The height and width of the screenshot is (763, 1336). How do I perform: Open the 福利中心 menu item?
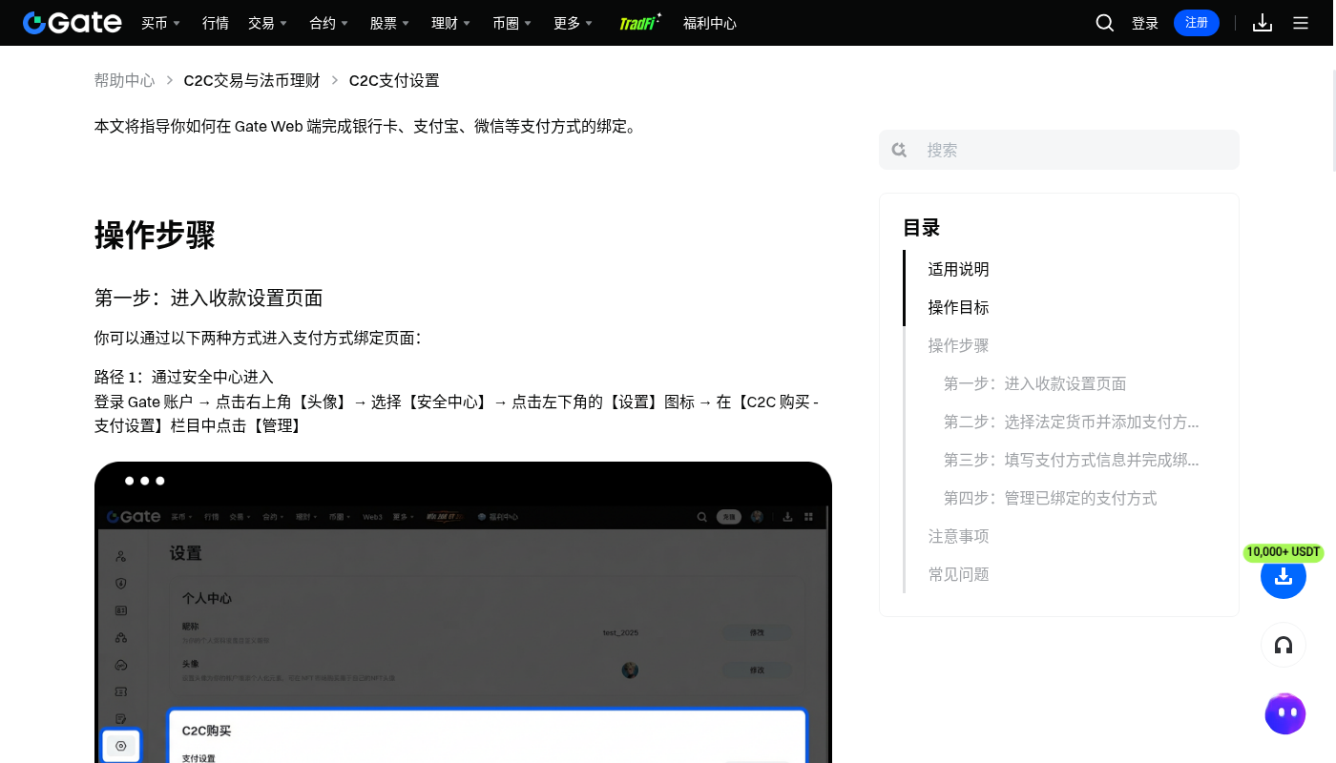[710, 23]
